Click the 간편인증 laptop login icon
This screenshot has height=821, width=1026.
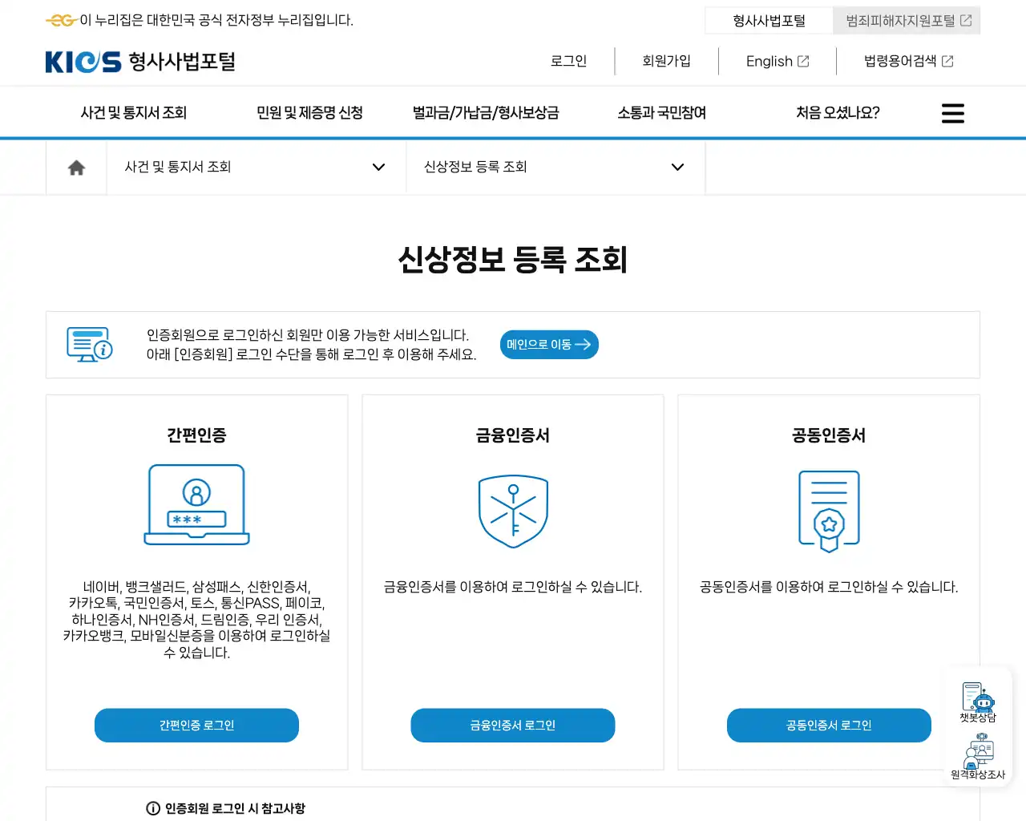pyautogui.click(x=196, y=505)
